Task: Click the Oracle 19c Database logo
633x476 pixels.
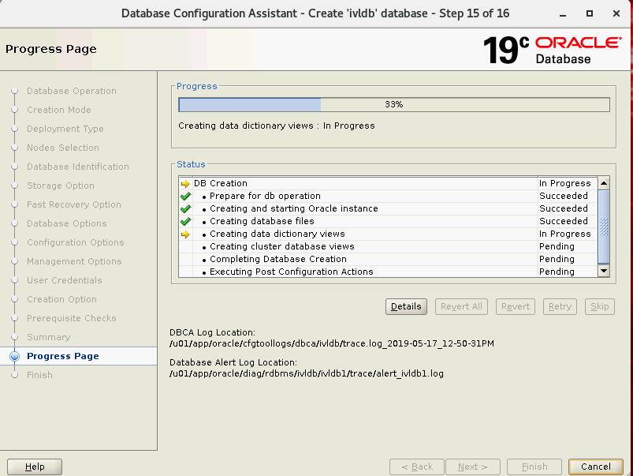Action: click(551, 50)
